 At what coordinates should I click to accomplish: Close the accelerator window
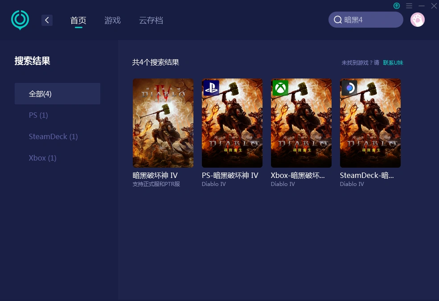click(434, 6)
